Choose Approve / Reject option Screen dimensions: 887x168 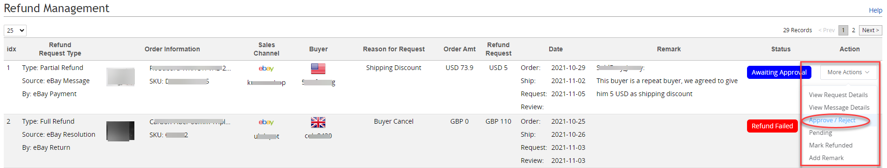tap(832, 120)
